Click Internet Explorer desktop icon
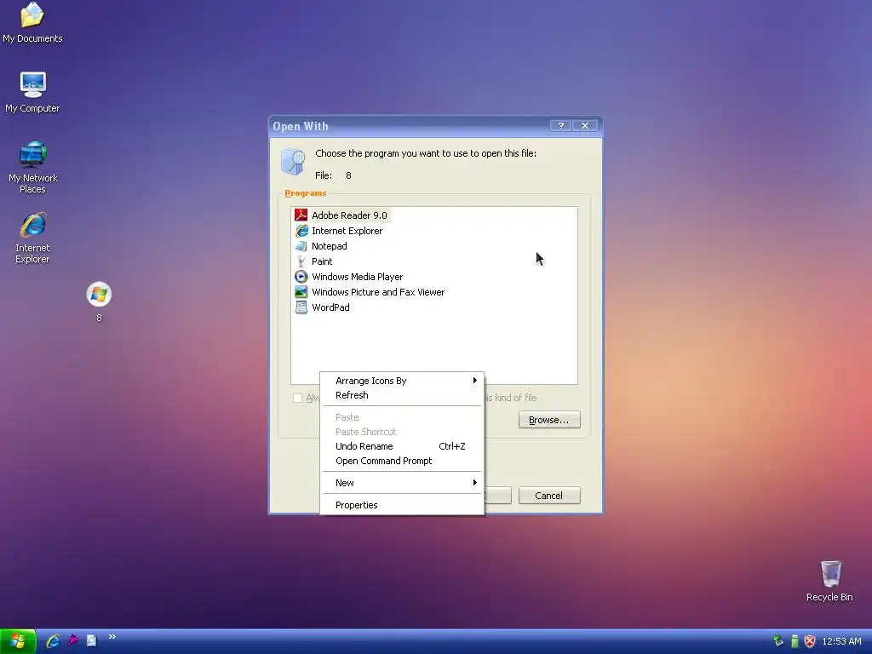 tap(32, 238)
